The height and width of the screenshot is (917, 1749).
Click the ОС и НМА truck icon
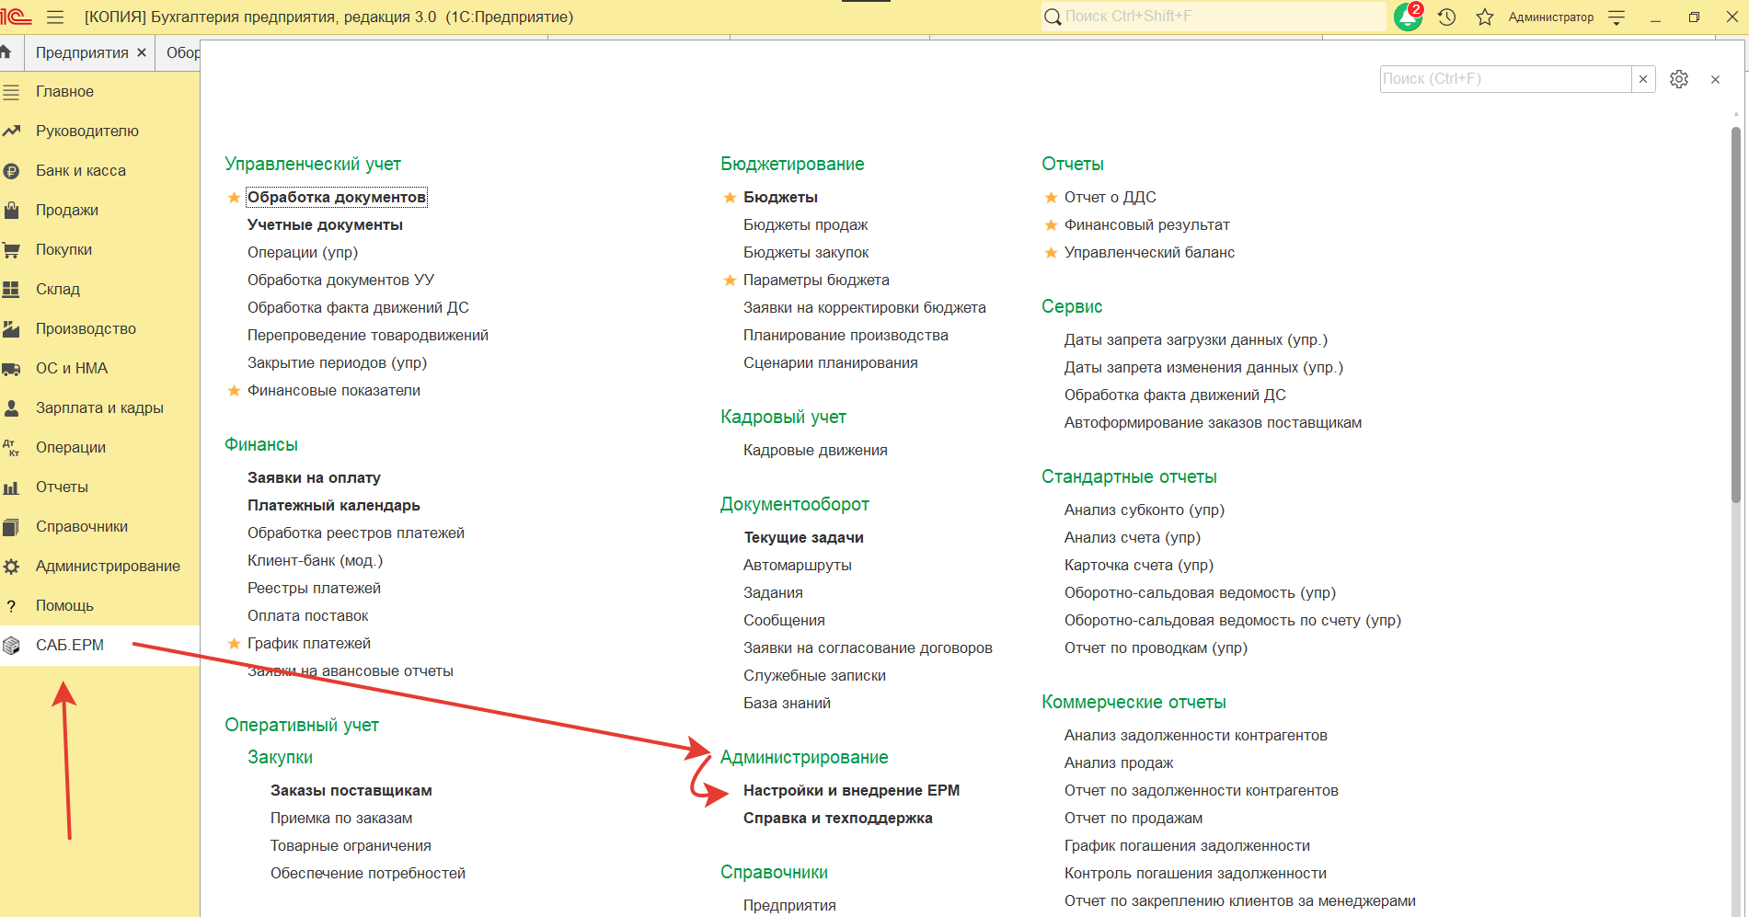pyautogui.click(x=11, y=369)
